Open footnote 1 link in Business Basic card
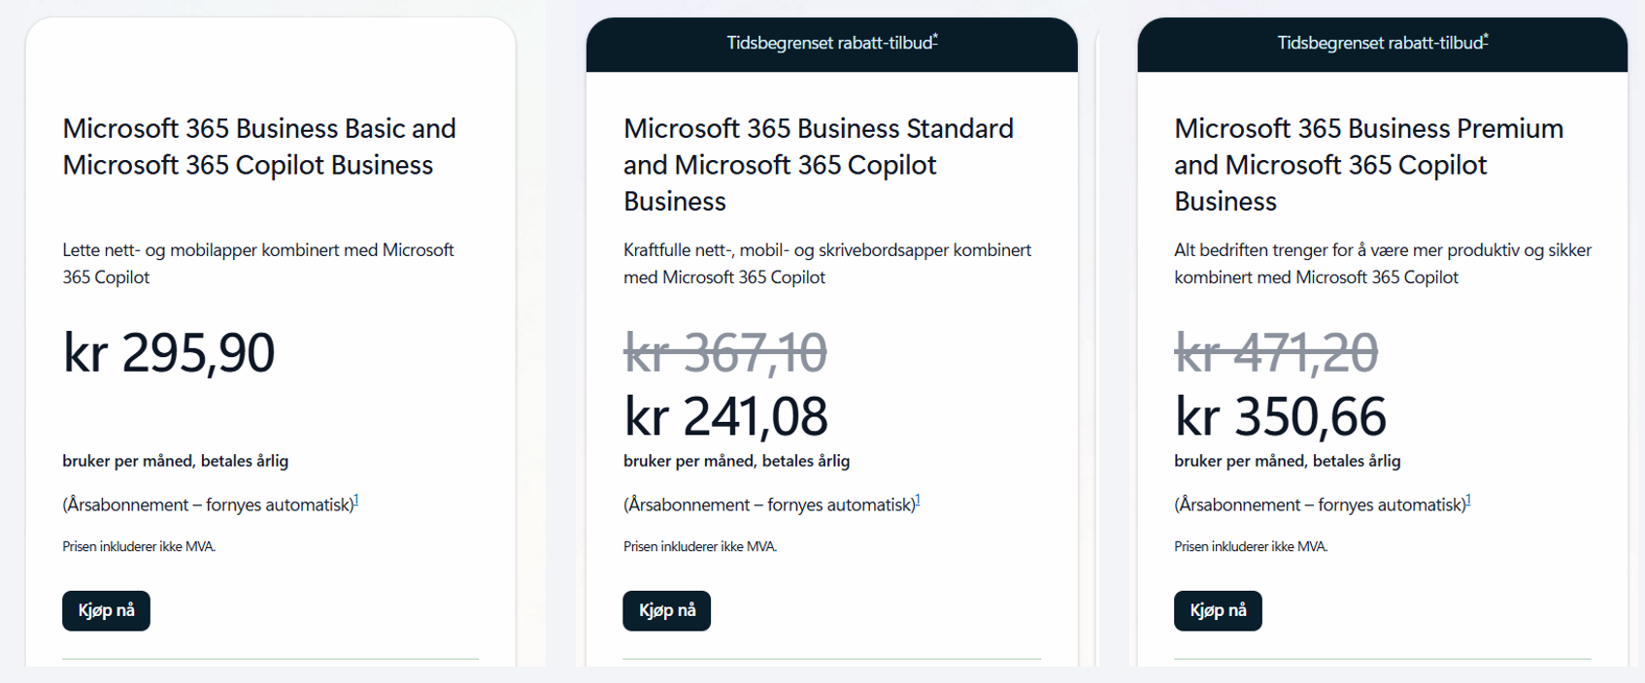This screenshot has height=683, width=1645. coord(356,501)
